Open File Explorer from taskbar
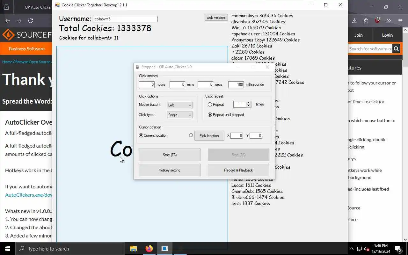The width and height of the screenshot is (408, 255). point(133,249)
